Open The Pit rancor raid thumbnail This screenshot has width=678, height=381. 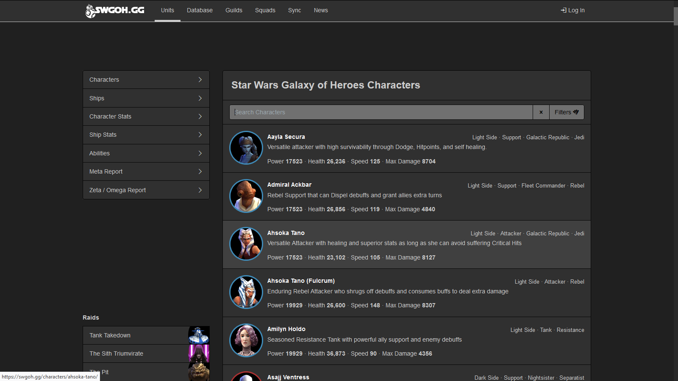click(x=199, y=372)
